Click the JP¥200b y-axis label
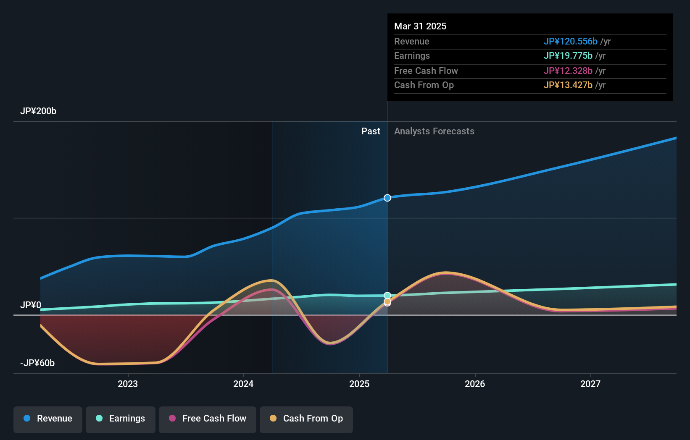 pyautogui.click(x=38, y=111)
